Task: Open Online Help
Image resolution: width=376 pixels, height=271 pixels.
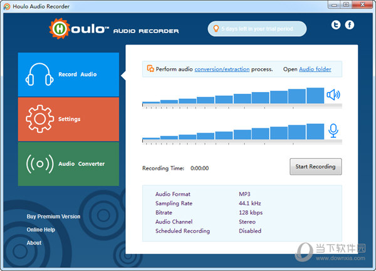Action: coord(41,230)
